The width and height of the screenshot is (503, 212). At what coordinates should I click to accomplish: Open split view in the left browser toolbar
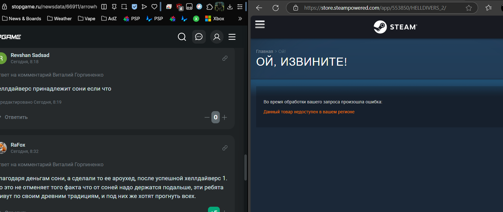point(104,7)
